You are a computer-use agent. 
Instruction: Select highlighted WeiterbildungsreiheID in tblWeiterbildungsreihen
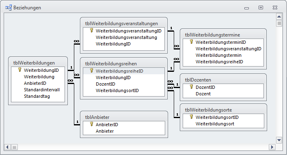(x=119, y=71)
